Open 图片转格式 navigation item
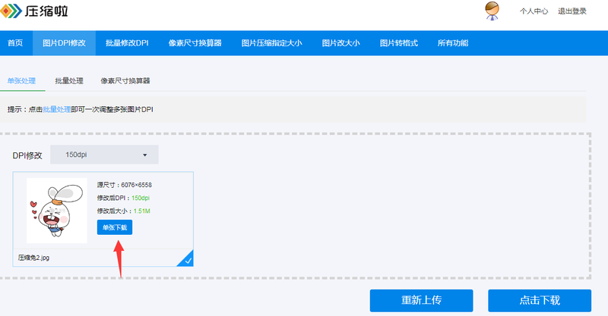Image resolution: width=608 pixels, height=316 pixels. point(398,43)
